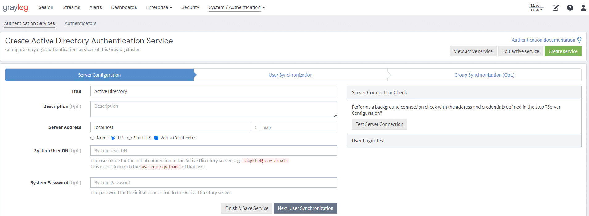Click the Test Server Connection button
This screenshot has height=216, width=589.
coord(379,124)
